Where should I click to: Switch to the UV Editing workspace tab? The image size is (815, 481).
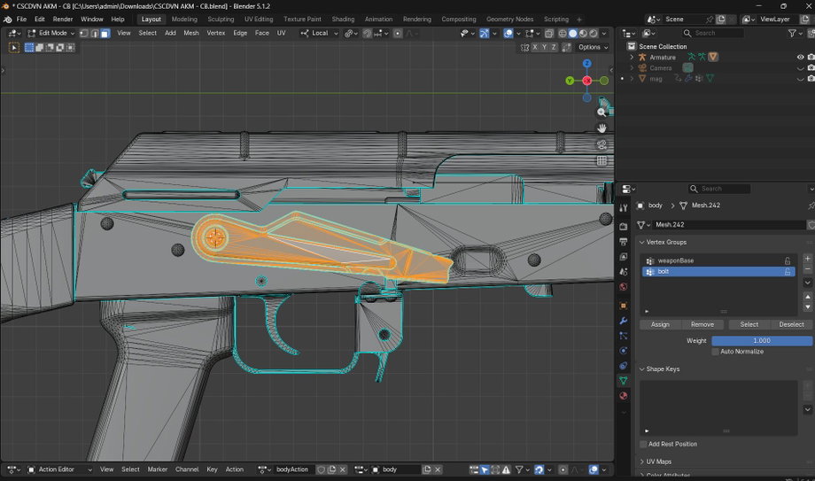(x=259, y=19)
